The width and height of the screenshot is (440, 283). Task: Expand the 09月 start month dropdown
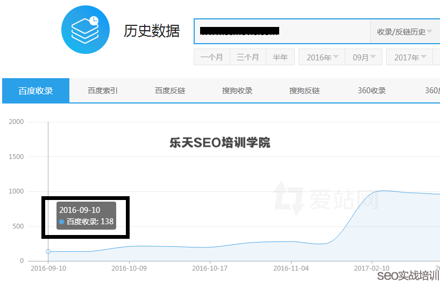364,57
